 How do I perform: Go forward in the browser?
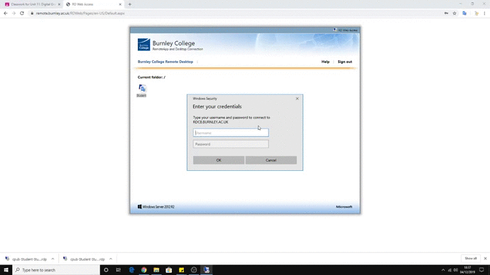tap(13, 13)
